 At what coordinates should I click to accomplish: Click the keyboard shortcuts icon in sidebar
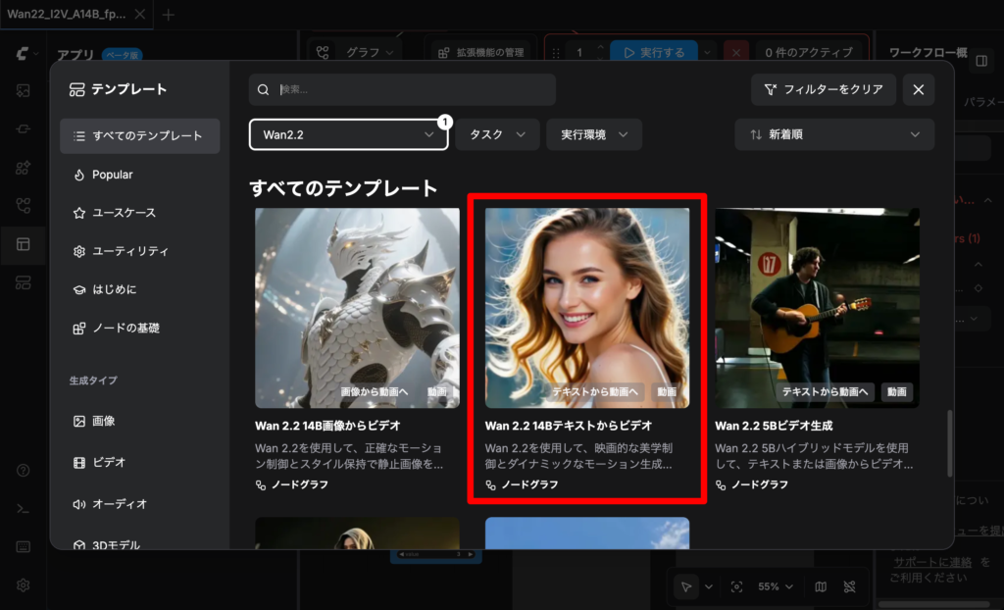(24, 546)
